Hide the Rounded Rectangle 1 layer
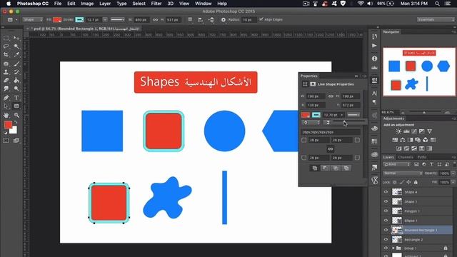This screenshot has width=457, height=257. 386,230
